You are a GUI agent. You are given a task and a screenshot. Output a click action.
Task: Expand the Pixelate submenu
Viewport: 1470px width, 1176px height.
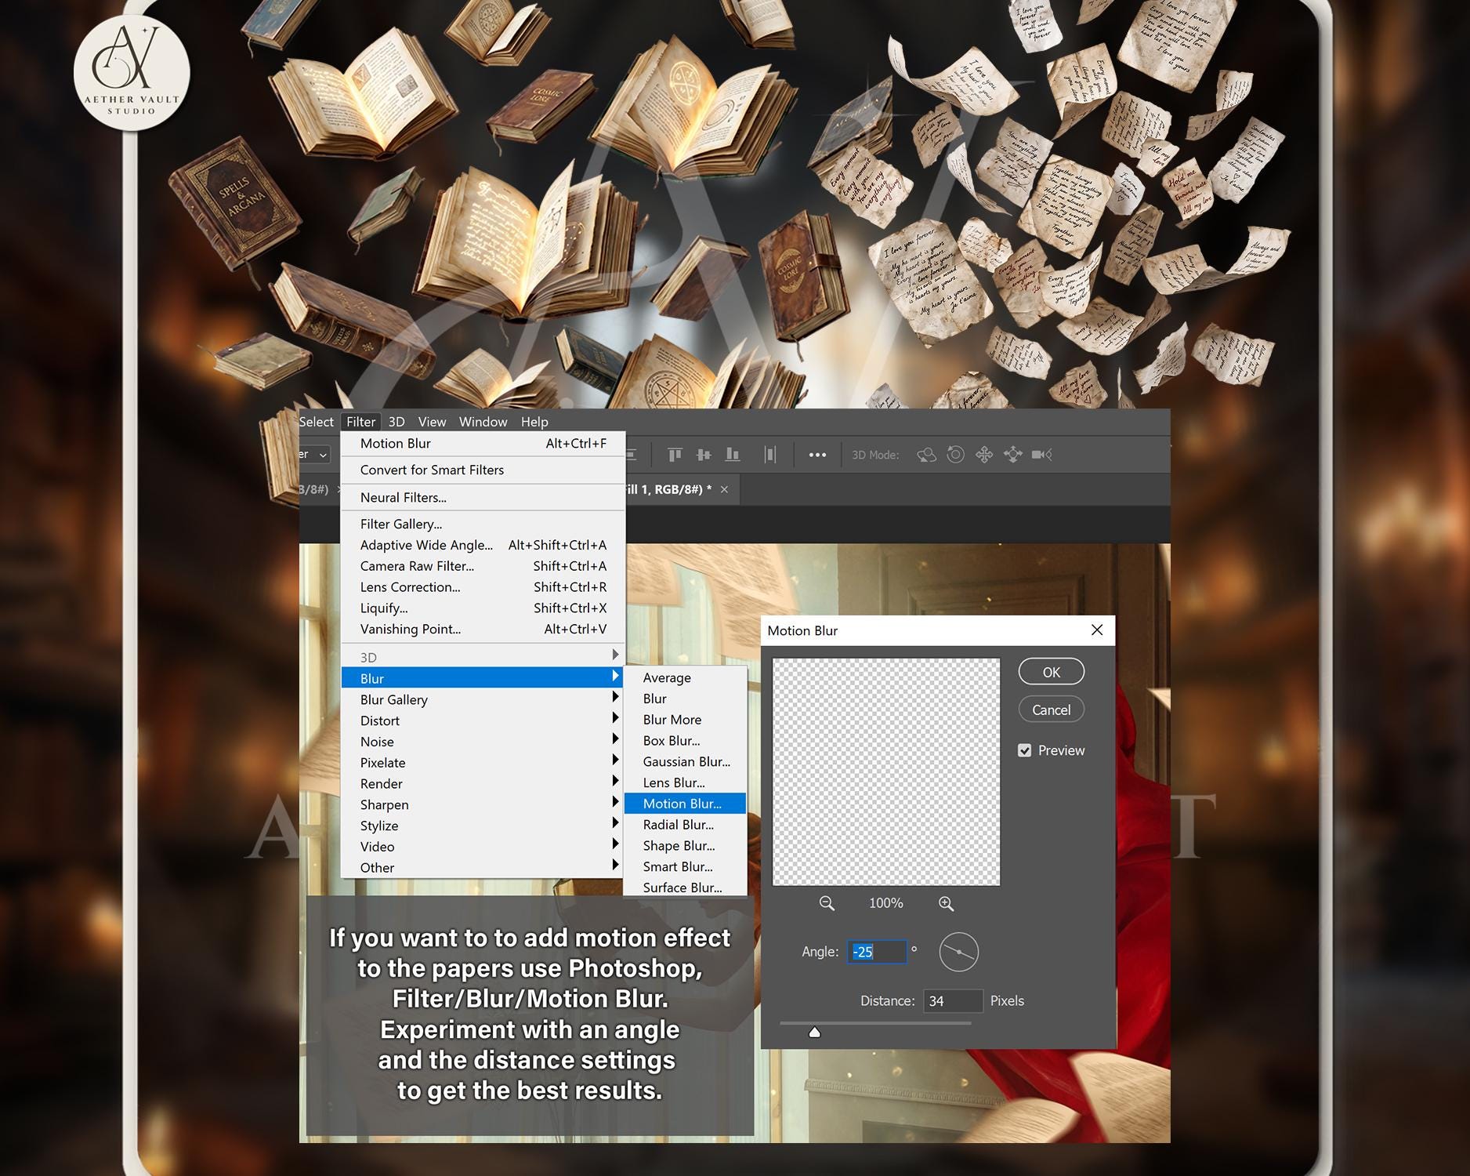coord(482,763)
